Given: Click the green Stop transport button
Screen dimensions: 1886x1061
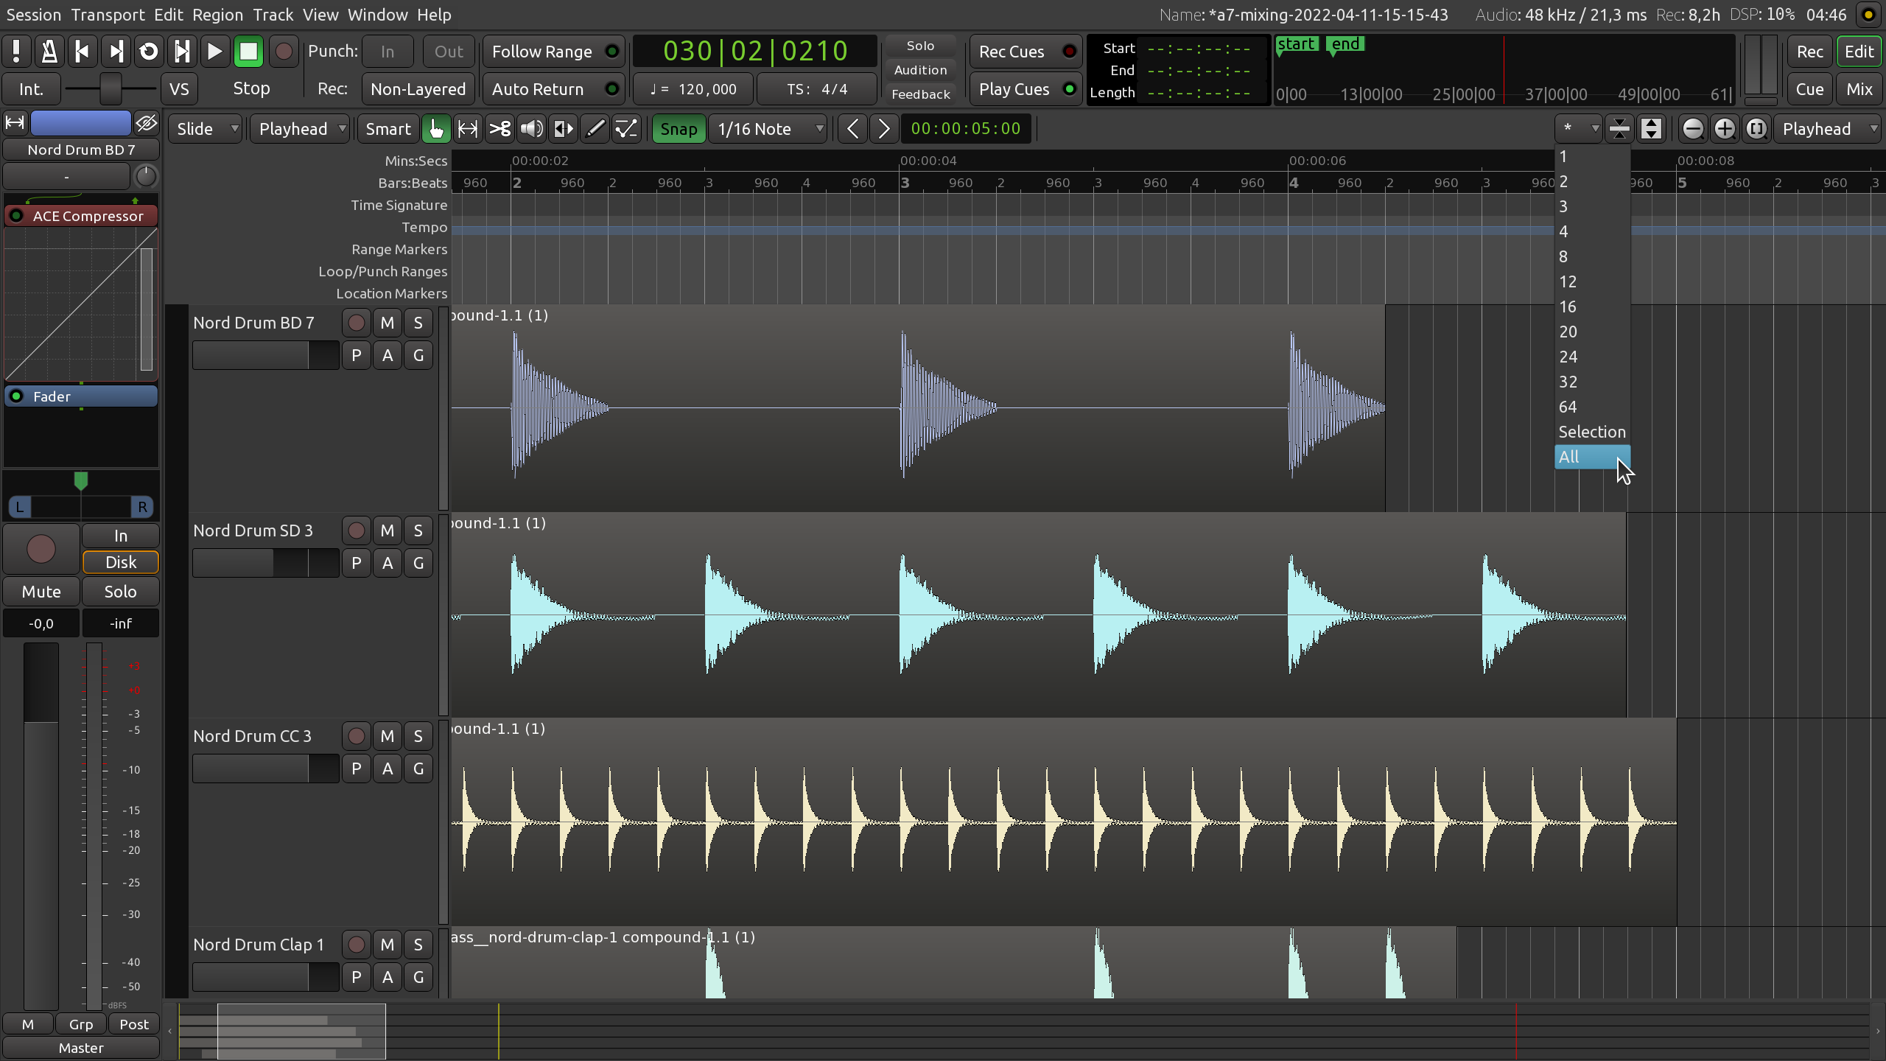Looking at the screenshot, I should pyautogui.click(x=248, y=52).
